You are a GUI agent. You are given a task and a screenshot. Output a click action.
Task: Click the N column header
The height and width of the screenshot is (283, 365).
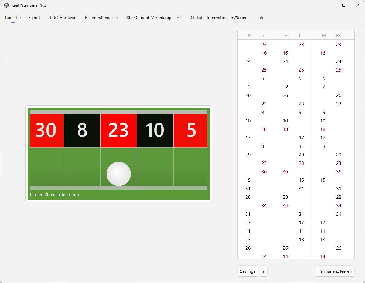pyautogui.click(x=250, y=35)
